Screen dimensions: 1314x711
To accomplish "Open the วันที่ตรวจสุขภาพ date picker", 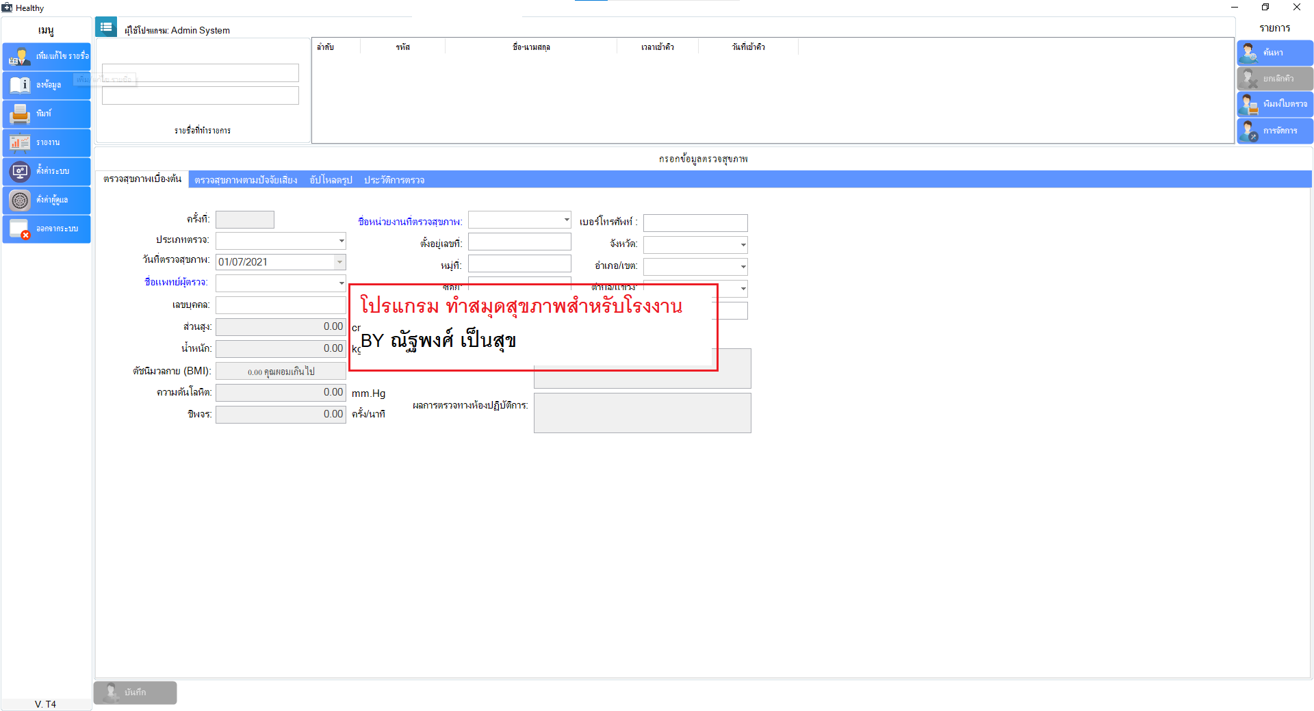I will coord(339,262).
